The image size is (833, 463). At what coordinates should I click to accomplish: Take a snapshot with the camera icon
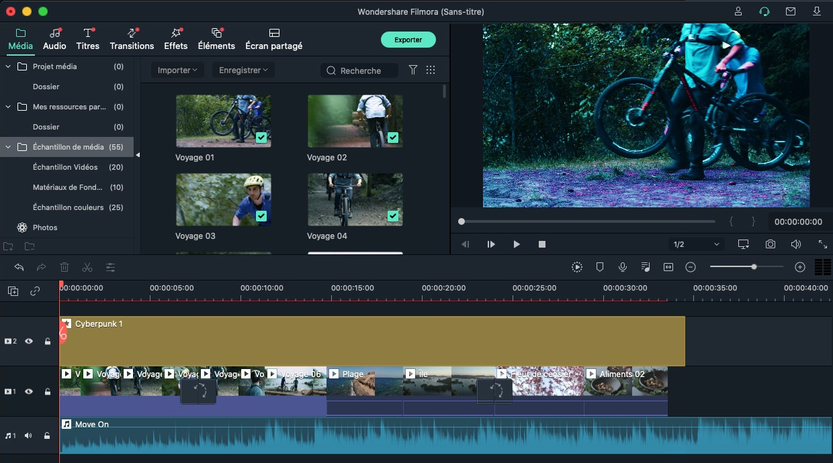pos(771,244)
